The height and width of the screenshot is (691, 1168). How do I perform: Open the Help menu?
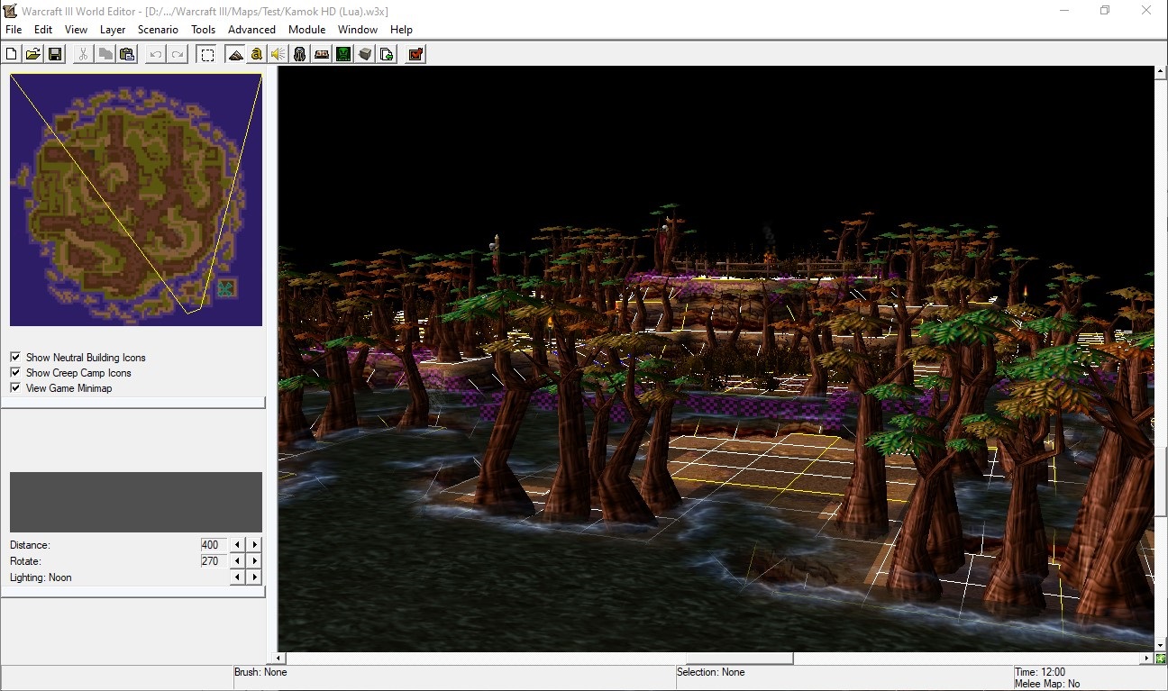pos(401,30)
